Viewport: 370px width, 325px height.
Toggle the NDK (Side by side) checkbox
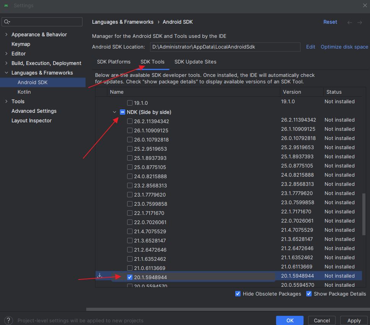[123, 112]
